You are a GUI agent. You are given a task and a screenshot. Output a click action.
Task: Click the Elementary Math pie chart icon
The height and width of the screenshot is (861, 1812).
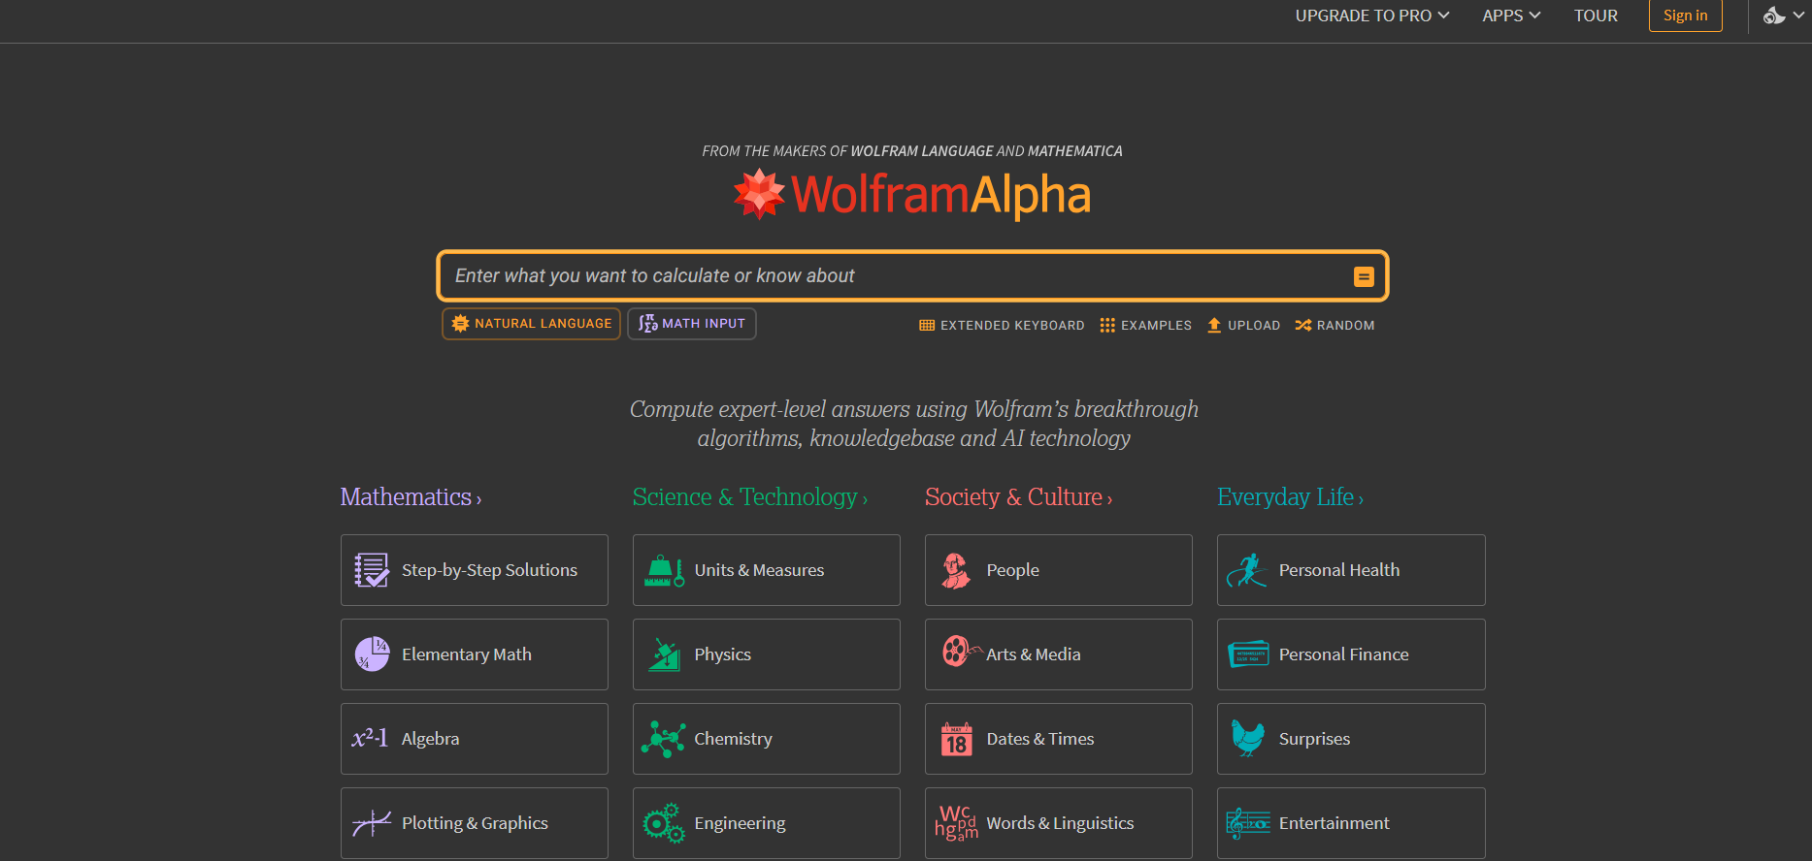point(371,654)
